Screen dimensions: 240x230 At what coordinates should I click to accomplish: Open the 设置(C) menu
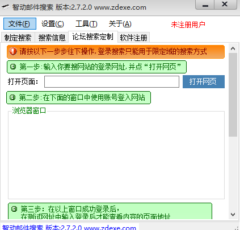pos(53,24)
